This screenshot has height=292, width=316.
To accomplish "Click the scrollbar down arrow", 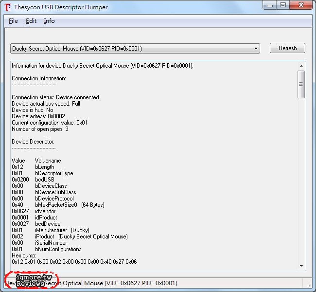I will coord(301,266).
